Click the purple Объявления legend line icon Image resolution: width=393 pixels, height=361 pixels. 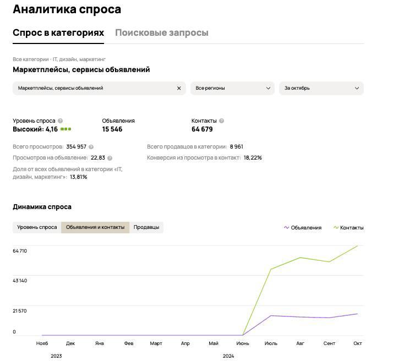coord(286,227)
